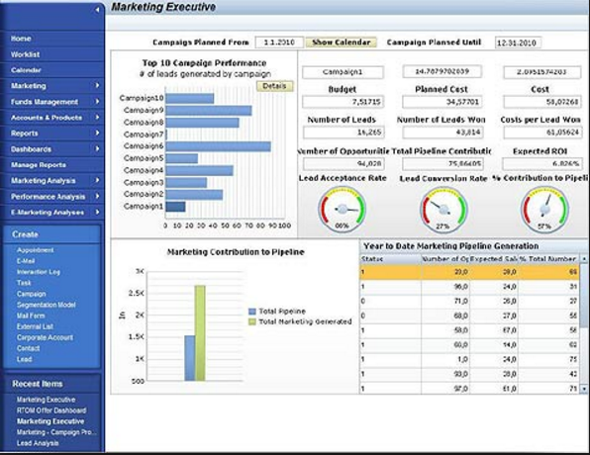Expand the Reports submenu arrow

click(x=97, y=134)
